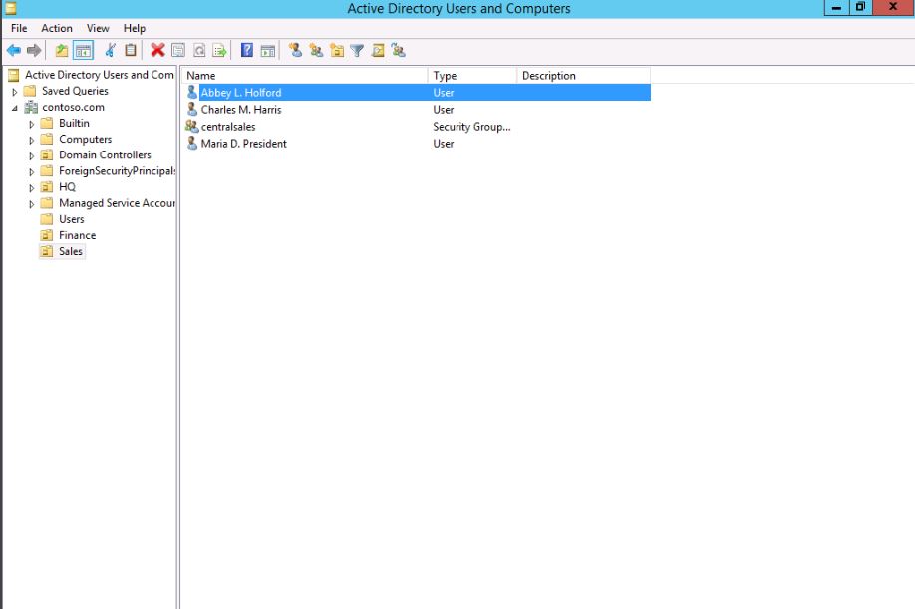The width and height of the screenshot is (915, 609).
Task: Open the File menu
Action: click(x=19, y=28)
